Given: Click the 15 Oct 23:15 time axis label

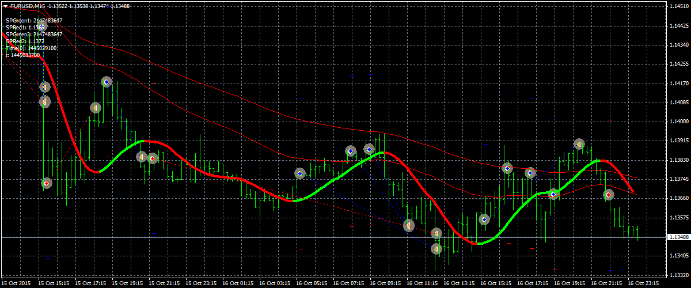Looking at the screenshot, I should [202, 283].
